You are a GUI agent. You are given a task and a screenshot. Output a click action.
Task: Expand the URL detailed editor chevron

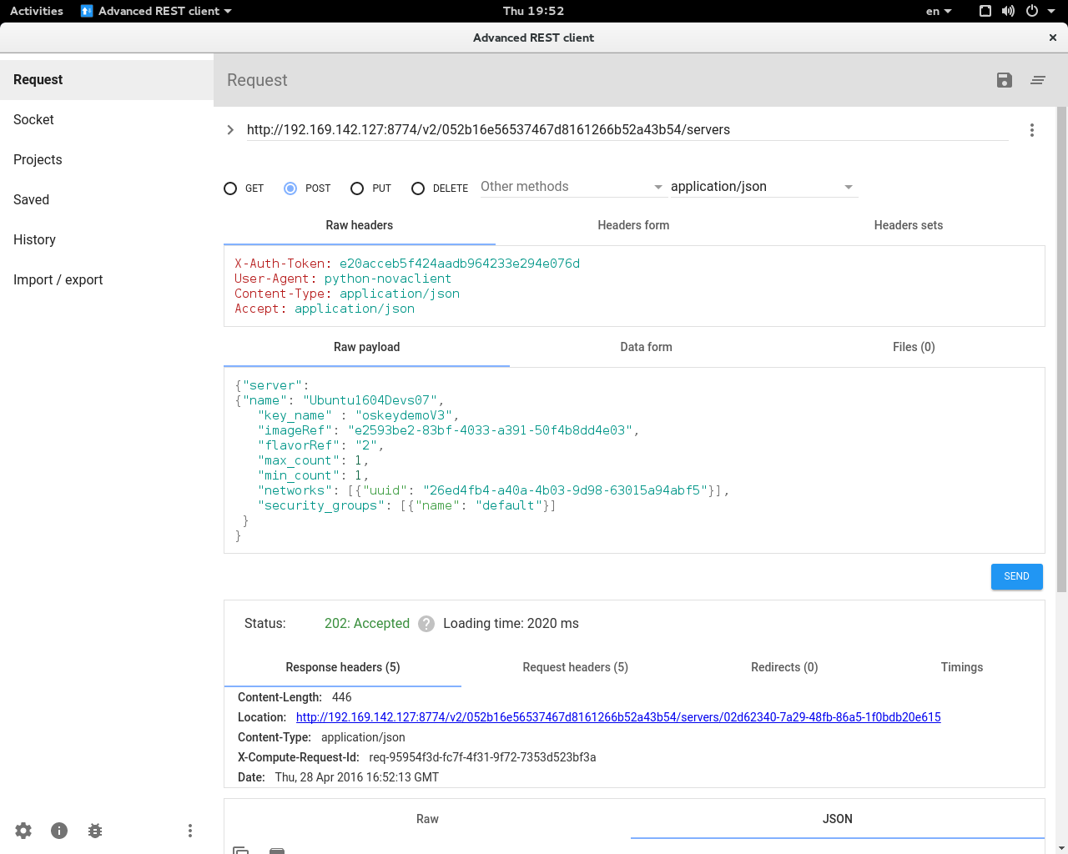coord(230,130)
